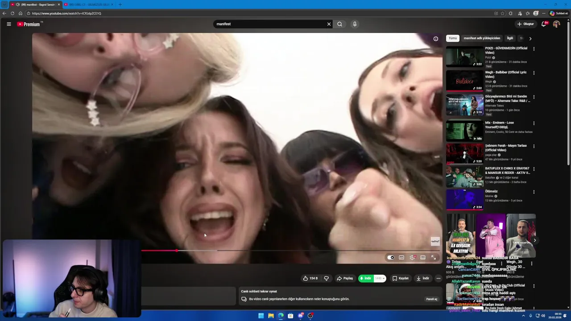Go to YouTube Premium home logo
The height and width of the screenshot is (321, 571).
click(29, 24)
